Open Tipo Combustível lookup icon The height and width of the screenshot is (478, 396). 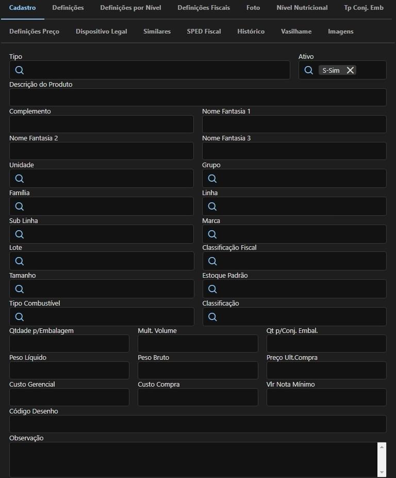click(20, 317)
